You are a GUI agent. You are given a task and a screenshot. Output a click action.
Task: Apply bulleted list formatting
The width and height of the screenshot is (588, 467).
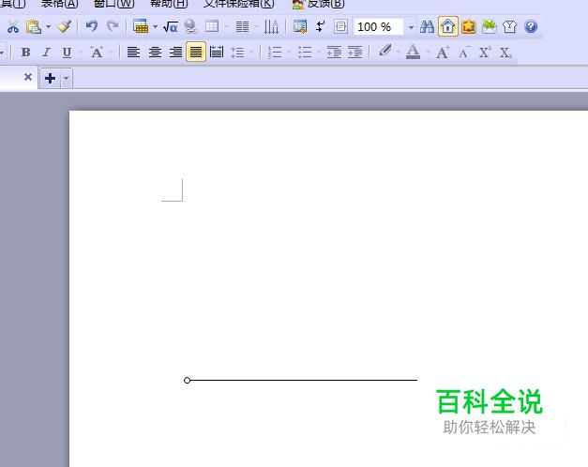305,53
